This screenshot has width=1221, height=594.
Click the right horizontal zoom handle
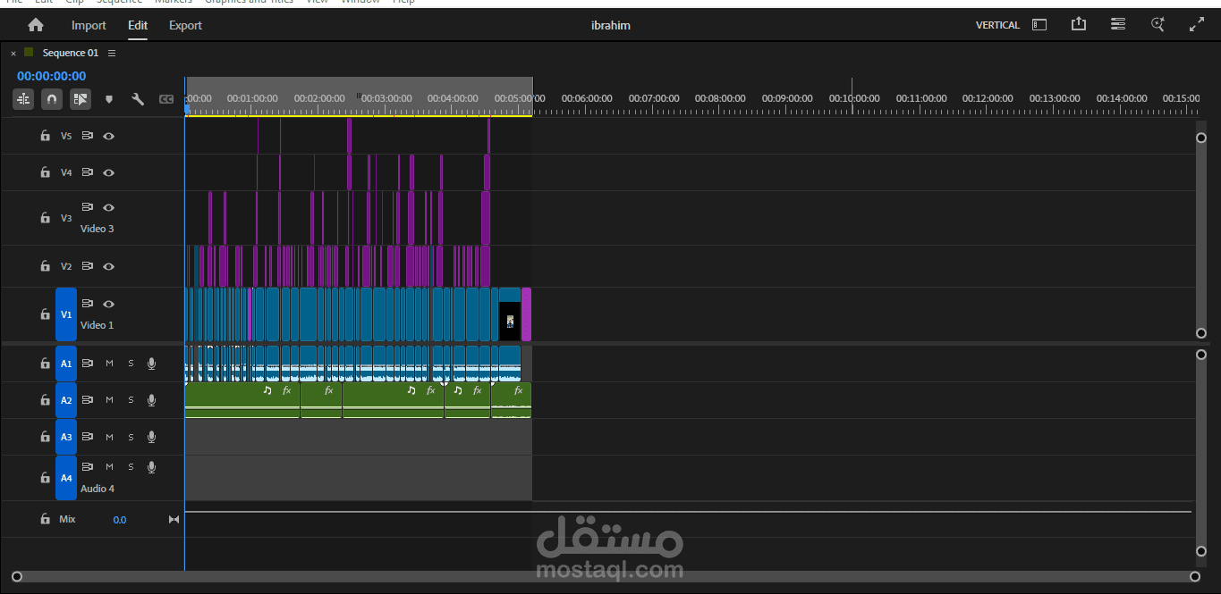1194,577
